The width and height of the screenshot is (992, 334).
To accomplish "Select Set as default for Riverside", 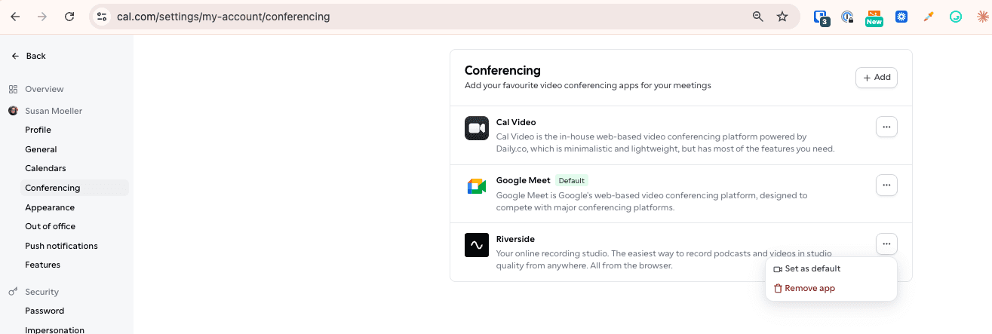I will [x=812, y=268].
